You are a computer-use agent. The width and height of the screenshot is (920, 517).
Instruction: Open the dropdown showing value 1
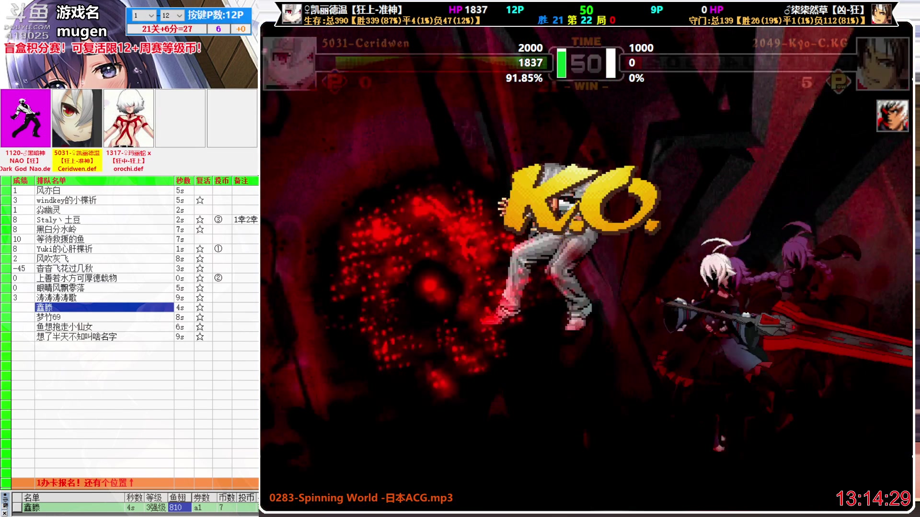pyautogui.click(x=144, y=15)
